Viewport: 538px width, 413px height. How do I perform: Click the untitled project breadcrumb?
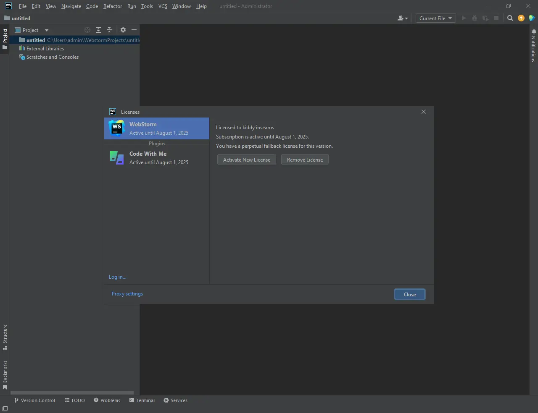(x=17, y=18)
